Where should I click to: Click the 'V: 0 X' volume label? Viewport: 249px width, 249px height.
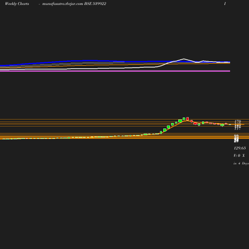(x=239, y=155)
